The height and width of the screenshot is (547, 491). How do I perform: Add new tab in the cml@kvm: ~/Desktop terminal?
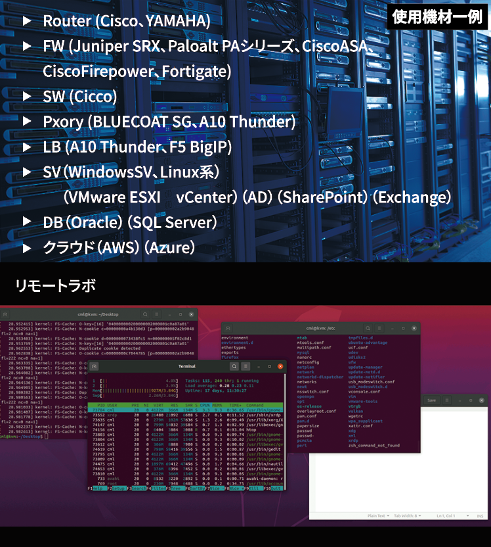point(5,314)
